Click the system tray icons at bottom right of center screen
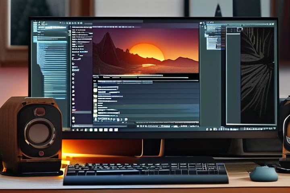 (185, 126)
